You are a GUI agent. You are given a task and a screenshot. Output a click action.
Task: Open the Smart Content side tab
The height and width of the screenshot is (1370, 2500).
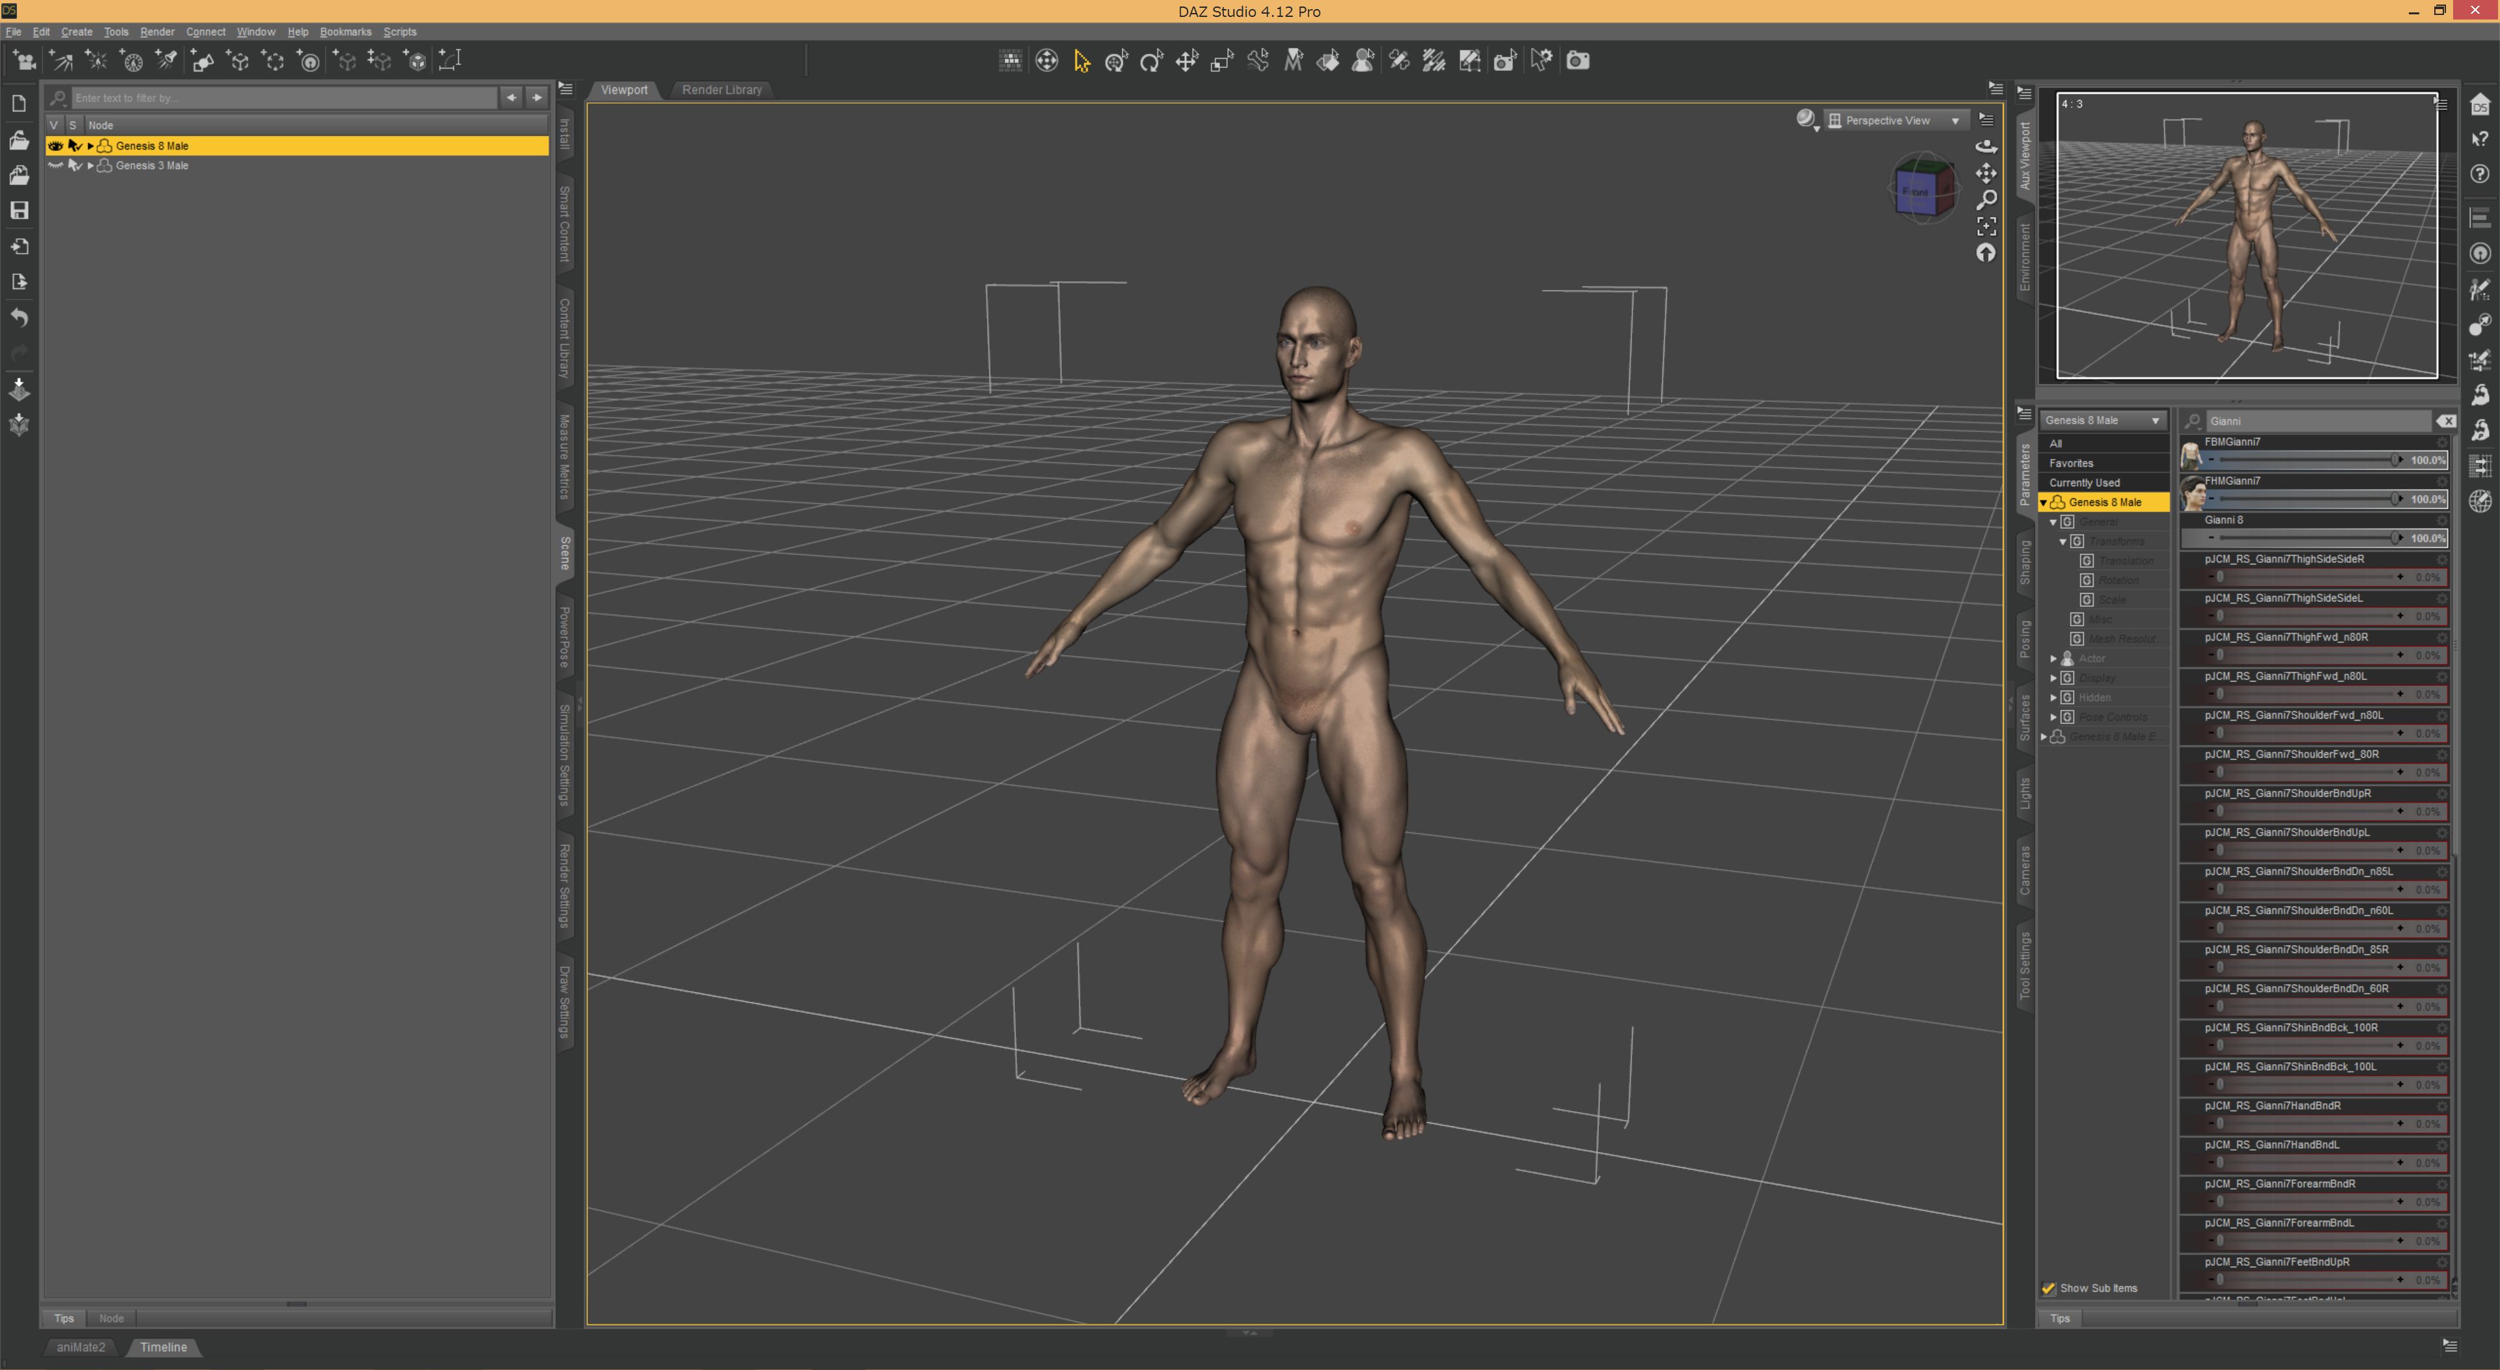[564, 224]
